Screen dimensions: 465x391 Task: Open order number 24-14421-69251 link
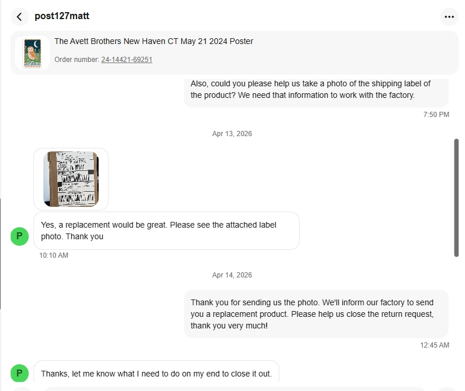coord(126,59)
